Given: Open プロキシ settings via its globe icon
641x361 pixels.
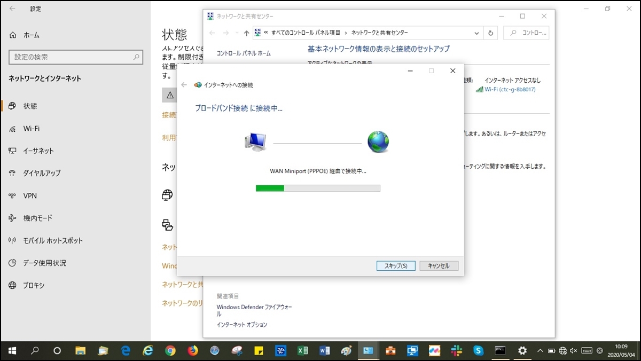Looking at the screenshot, I should click(x=13, y=285).
